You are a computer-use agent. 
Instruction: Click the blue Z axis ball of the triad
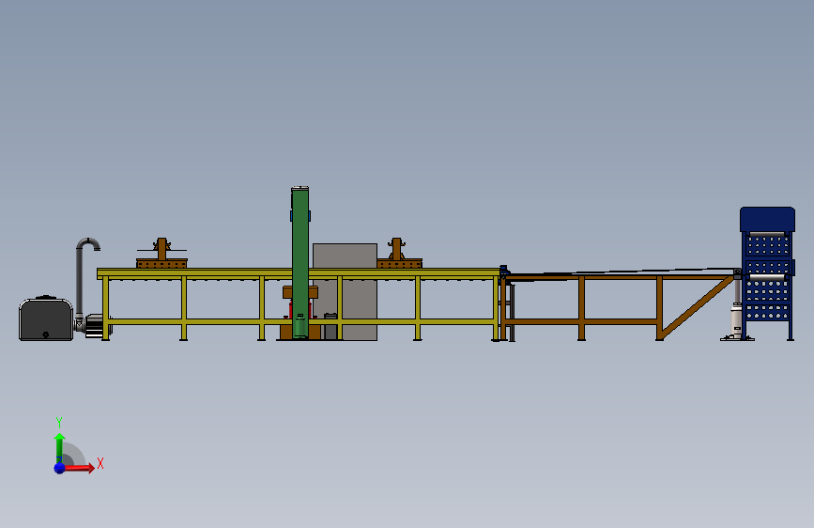(60, 468)
